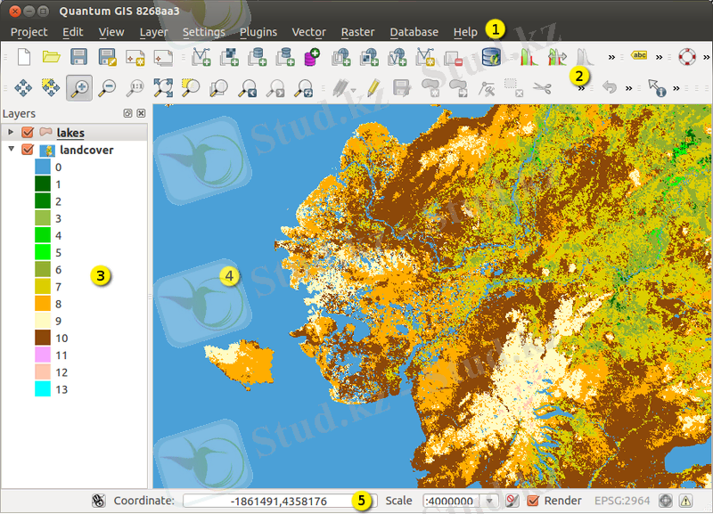
Task: Open the Raster menu
Action: point(357,32)
